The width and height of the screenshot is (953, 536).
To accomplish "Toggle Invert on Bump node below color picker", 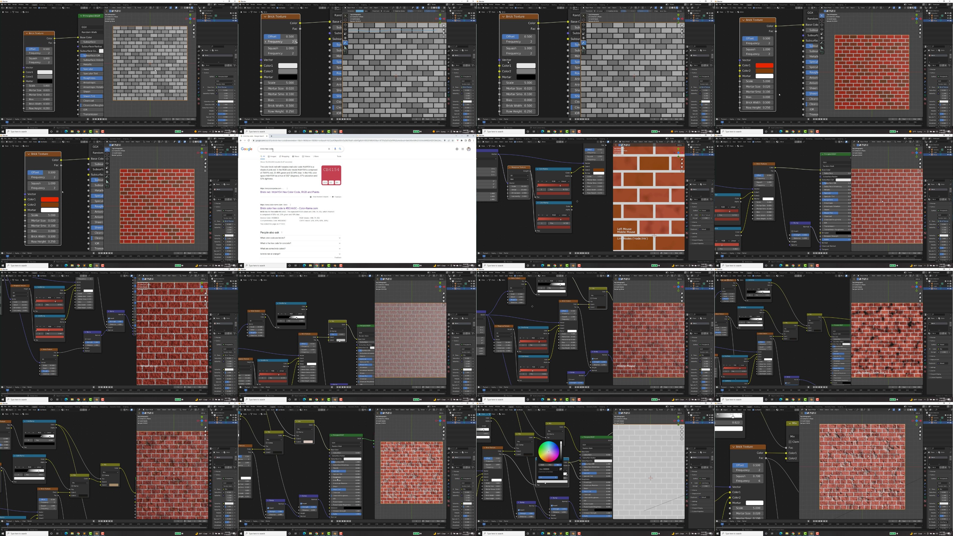I will click(552, 506).
